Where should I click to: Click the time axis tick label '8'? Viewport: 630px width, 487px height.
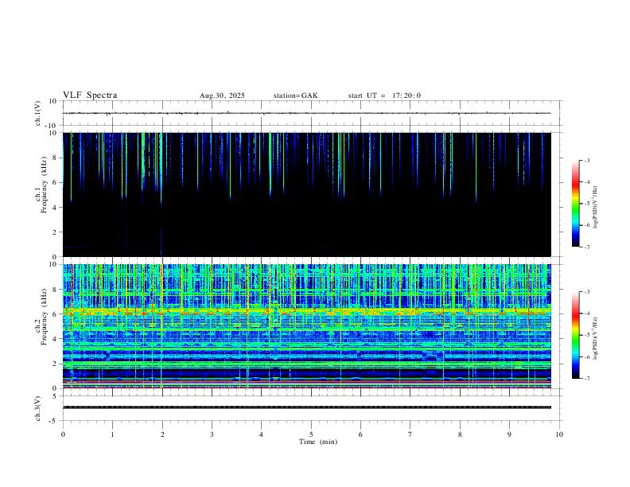pos(460,434)
